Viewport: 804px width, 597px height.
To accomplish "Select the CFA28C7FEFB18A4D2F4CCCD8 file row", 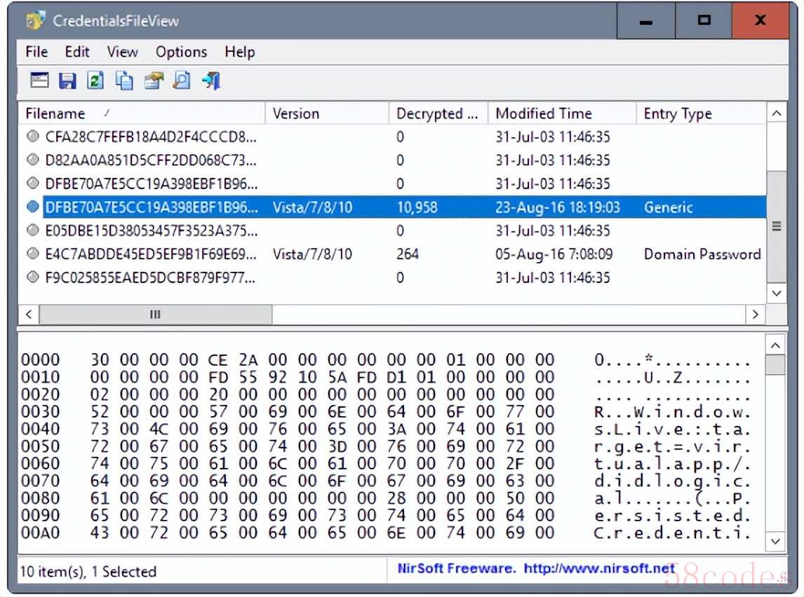I will pyautogui.click(x=151, y=137).
